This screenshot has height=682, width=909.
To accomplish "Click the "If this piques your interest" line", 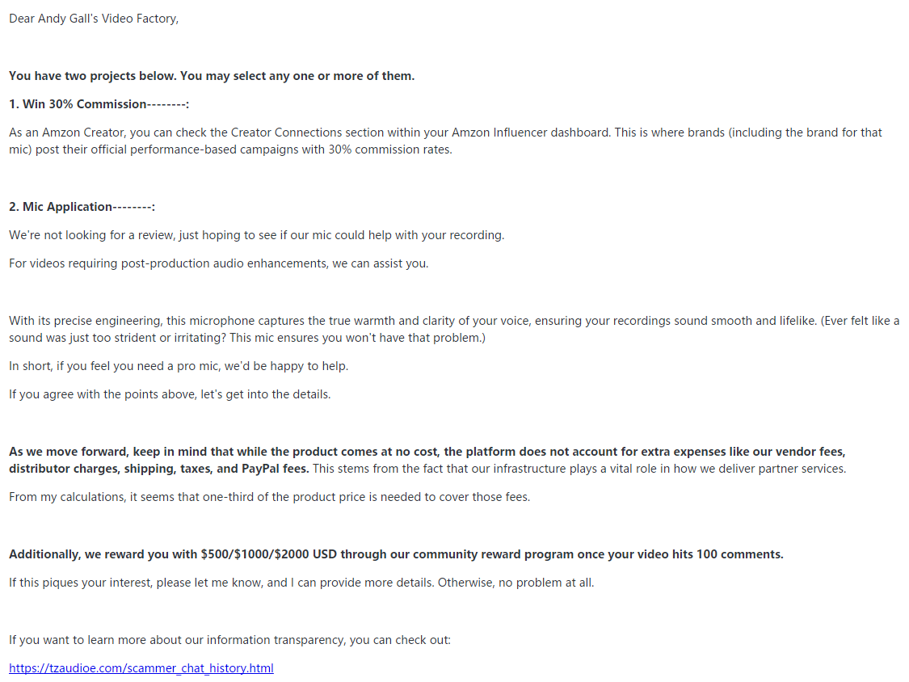I will coord(301,583).
